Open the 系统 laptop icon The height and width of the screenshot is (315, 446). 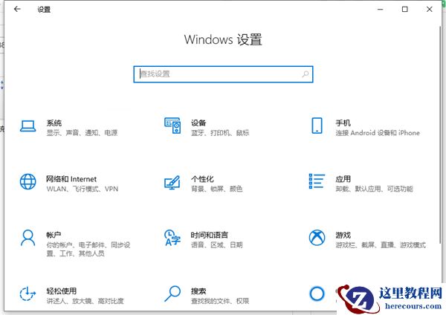28,126
